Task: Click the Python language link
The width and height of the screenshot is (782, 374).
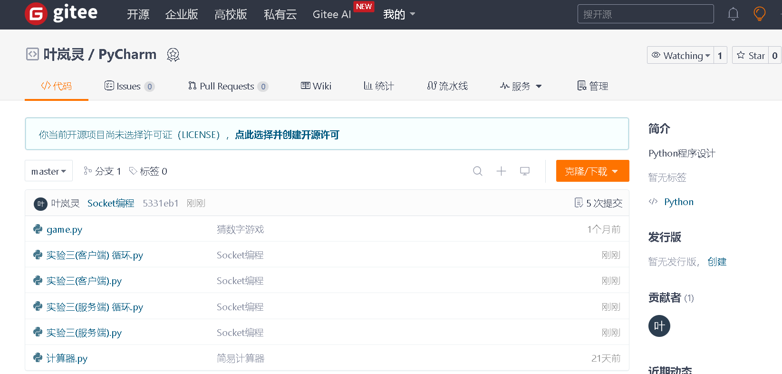Action: click(x=679, y=202)
